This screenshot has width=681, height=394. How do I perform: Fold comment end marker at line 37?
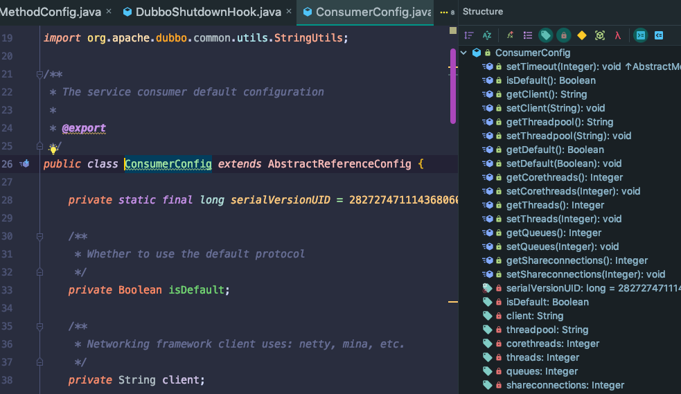(39, 362)
